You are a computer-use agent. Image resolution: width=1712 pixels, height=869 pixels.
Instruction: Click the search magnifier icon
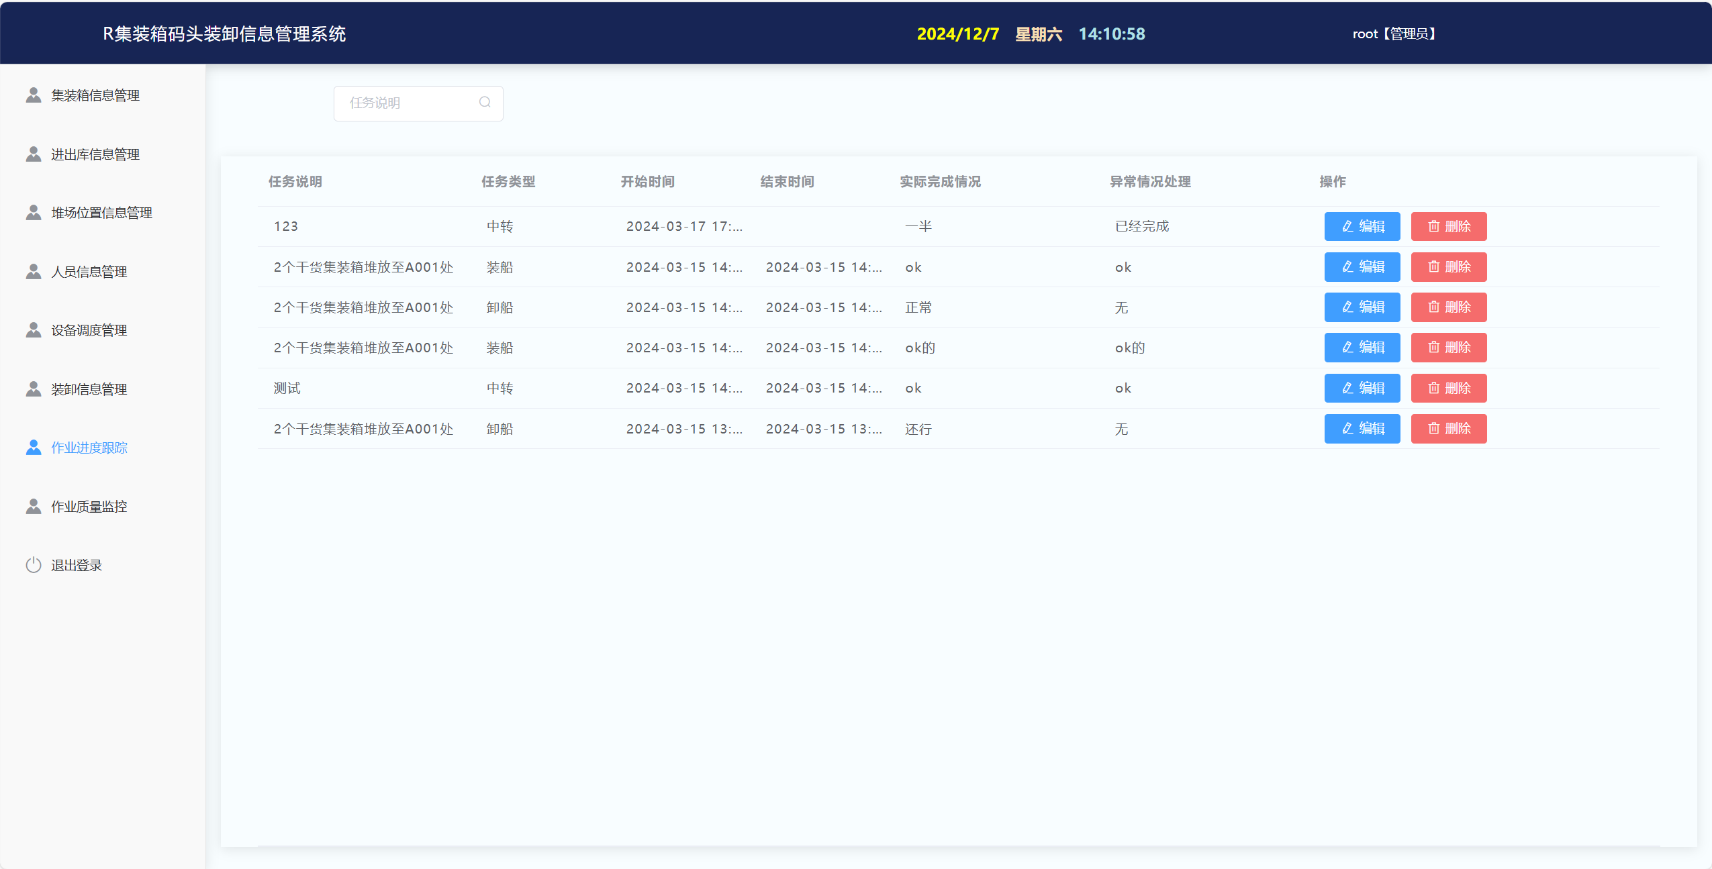click(485, 102)
